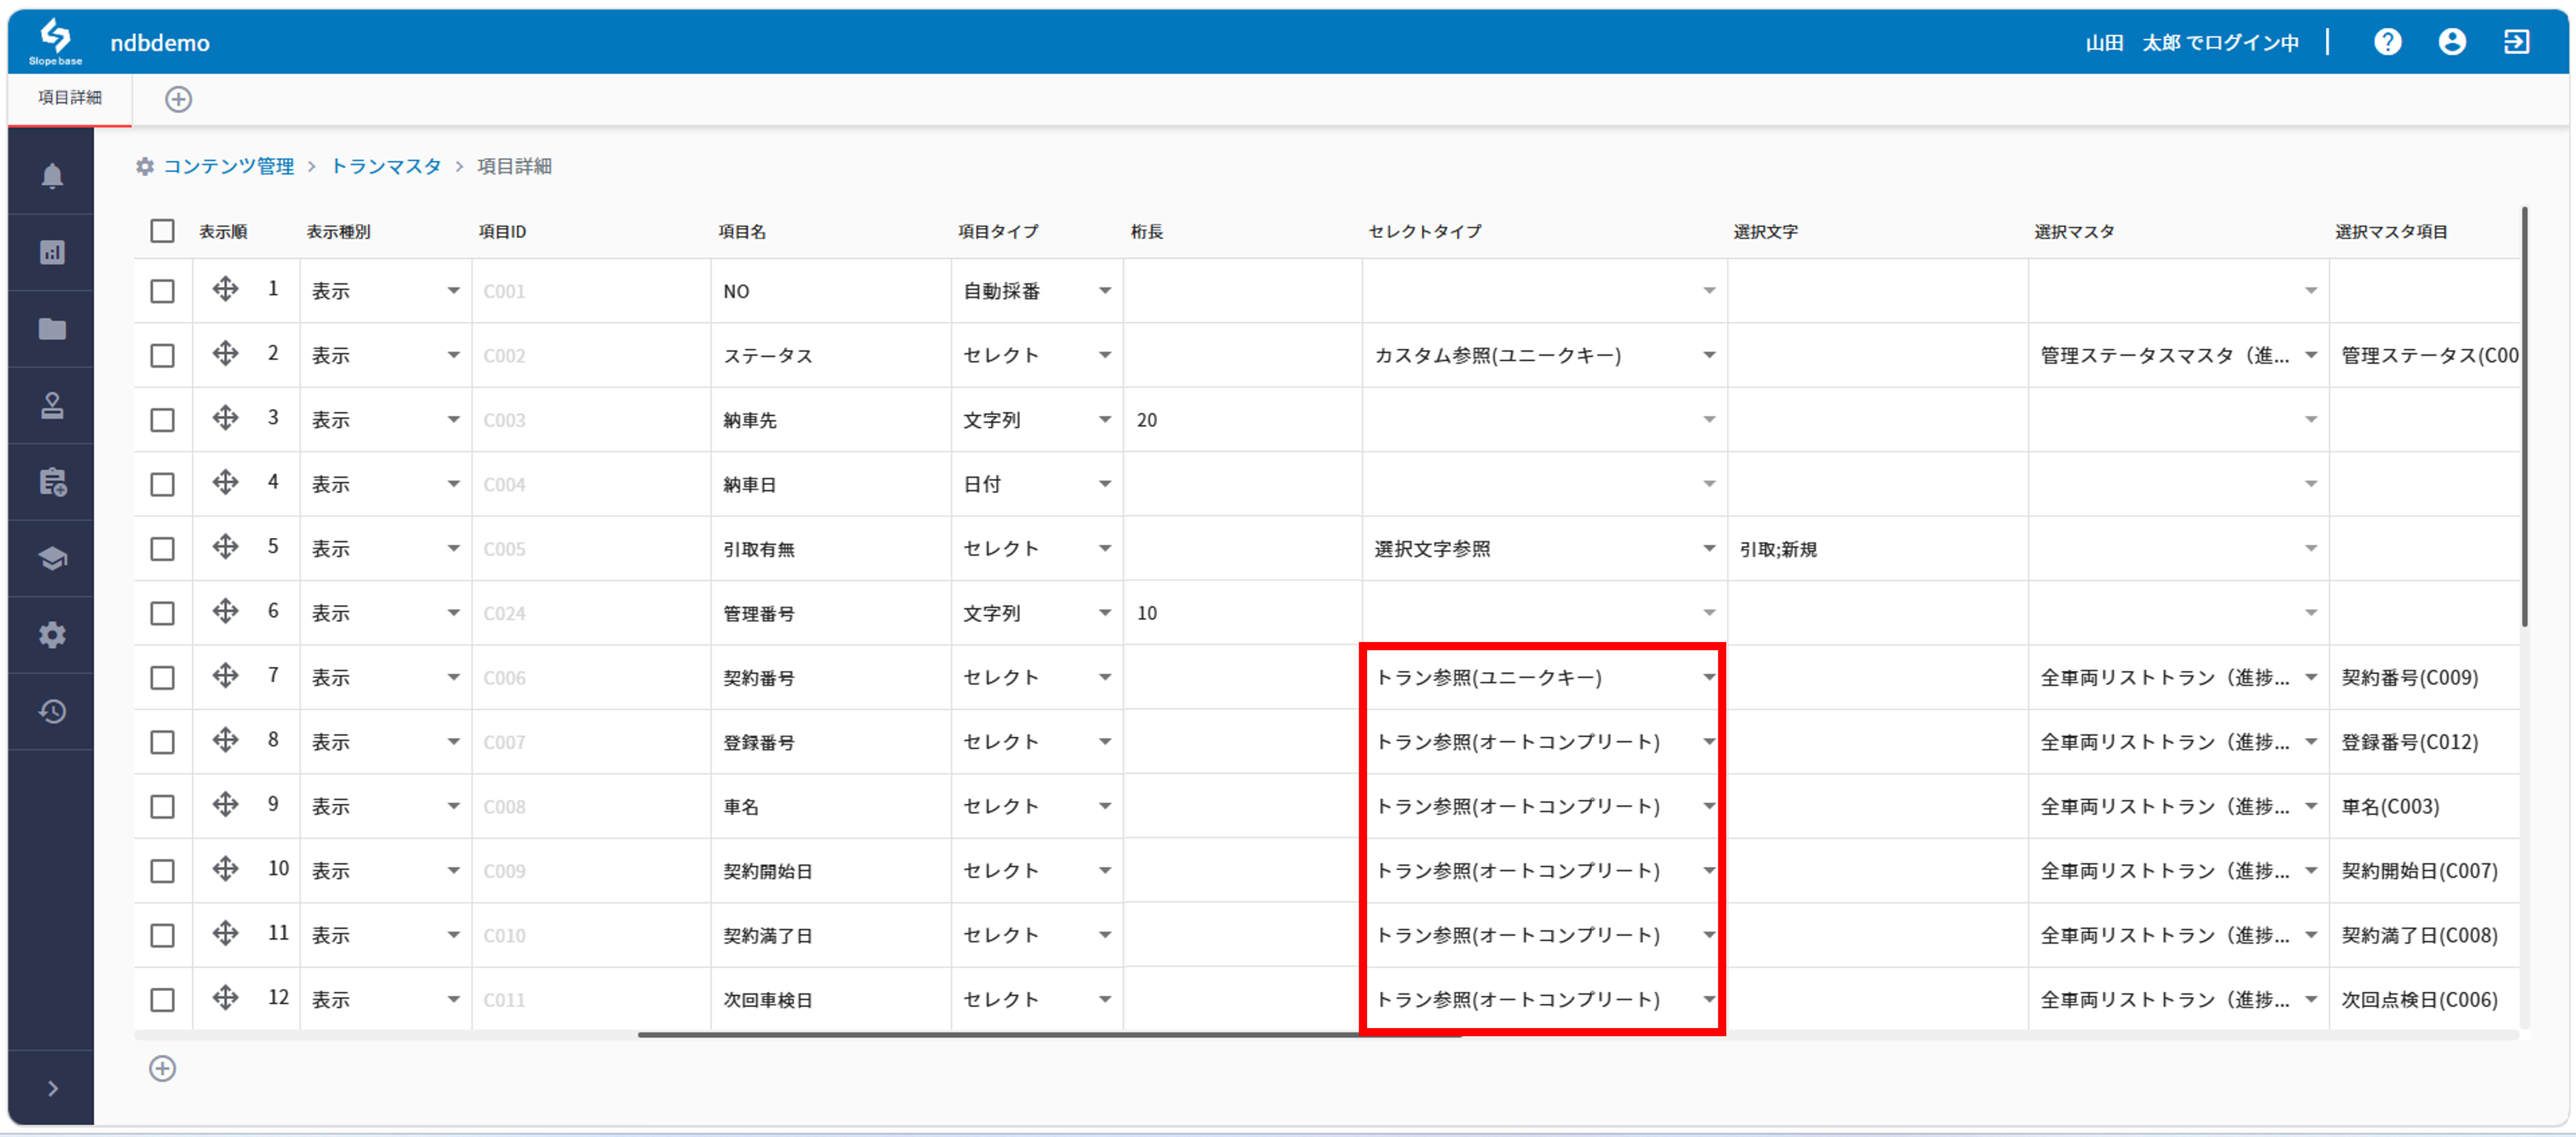This screenshot has height=1137, width=2576.
Task: Open the user account icon
Action: click(x=2451, y=42)
